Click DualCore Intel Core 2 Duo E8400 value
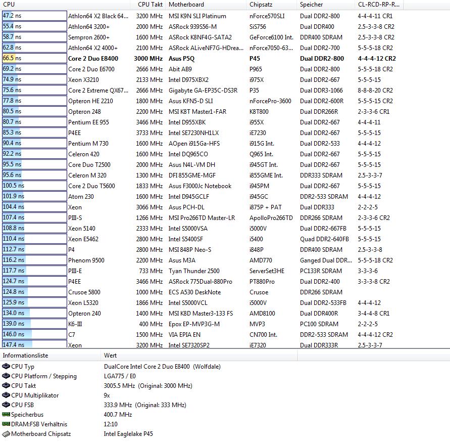Viewport: 450px width, 442px height. coord(162,367)
